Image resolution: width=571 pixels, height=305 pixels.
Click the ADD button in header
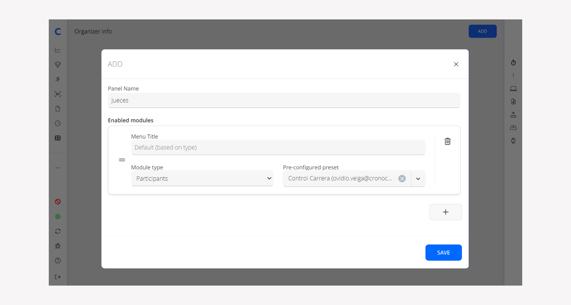pyautogui.click(x=482, y=31)
